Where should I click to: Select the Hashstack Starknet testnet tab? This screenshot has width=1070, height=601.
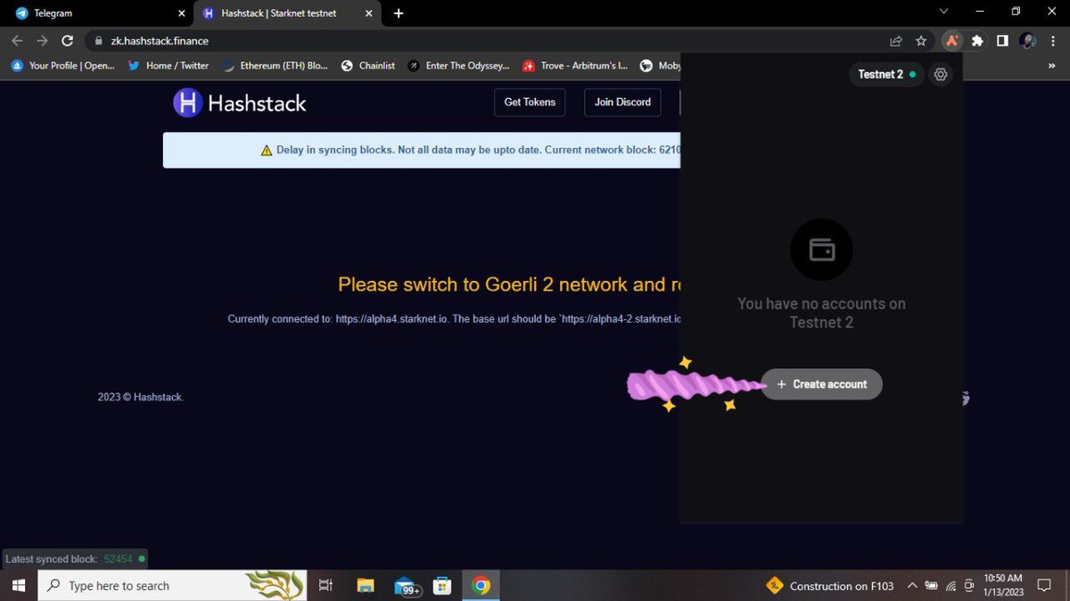[285, 13]
